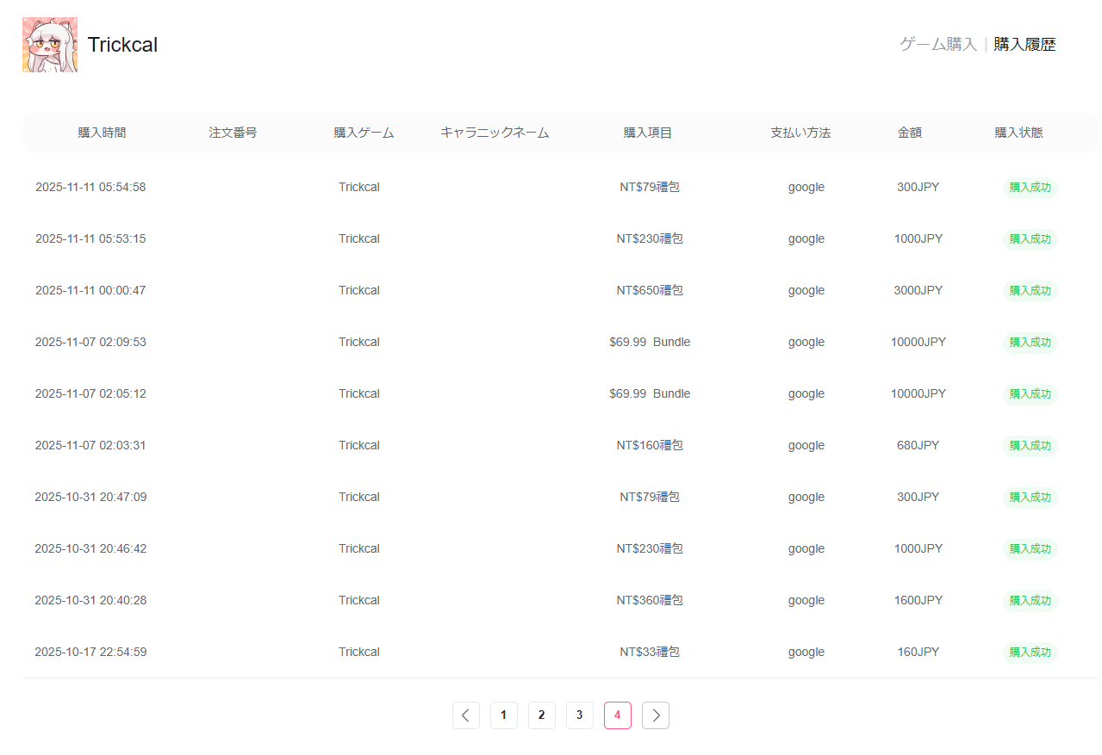This screenshot has height=755, width=1102.
Task: Go to next page using right chevron
Action: point(656,715)
